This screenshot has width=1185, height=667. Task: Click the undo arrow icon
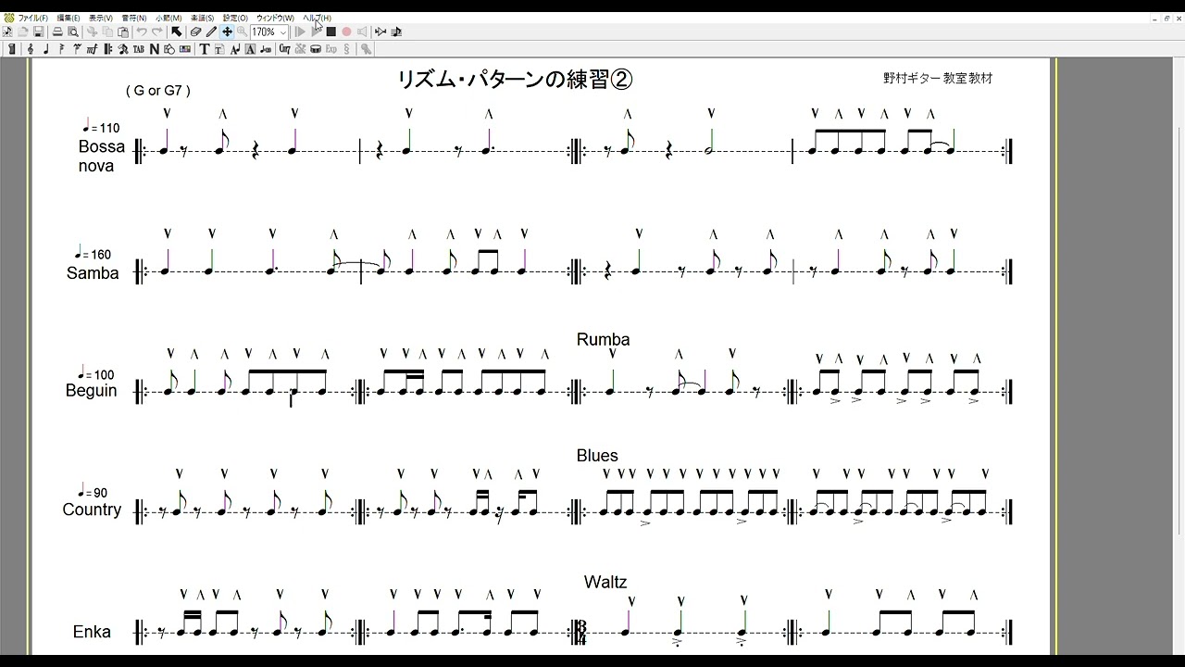click(142, 31)
